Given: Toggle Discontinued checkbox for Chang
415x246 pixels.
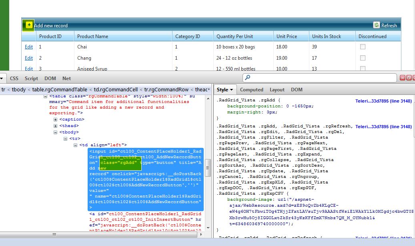Looking at the screenshot, I should 363,58.
